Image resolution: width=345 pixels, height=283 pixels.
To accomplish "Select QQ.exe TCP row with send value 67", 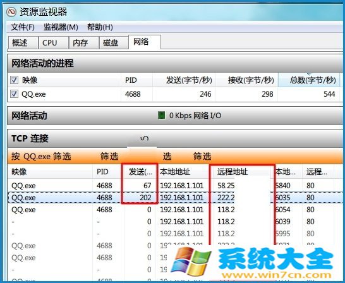I will click(x=175, y=186).
